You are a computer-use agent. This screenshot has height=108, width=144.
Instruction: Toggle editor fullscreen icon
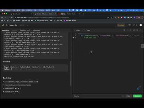[140, 30]
